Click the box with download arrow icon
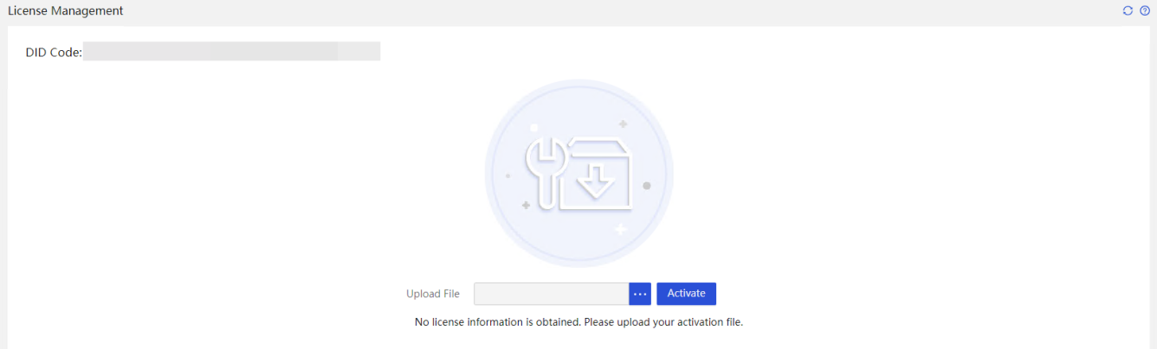The width and height of the screenshot is (1157, 349). point(597,174)
